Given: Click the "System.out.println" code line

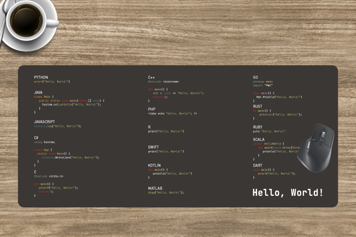Looking at the screenshot, I should point(71,105).
